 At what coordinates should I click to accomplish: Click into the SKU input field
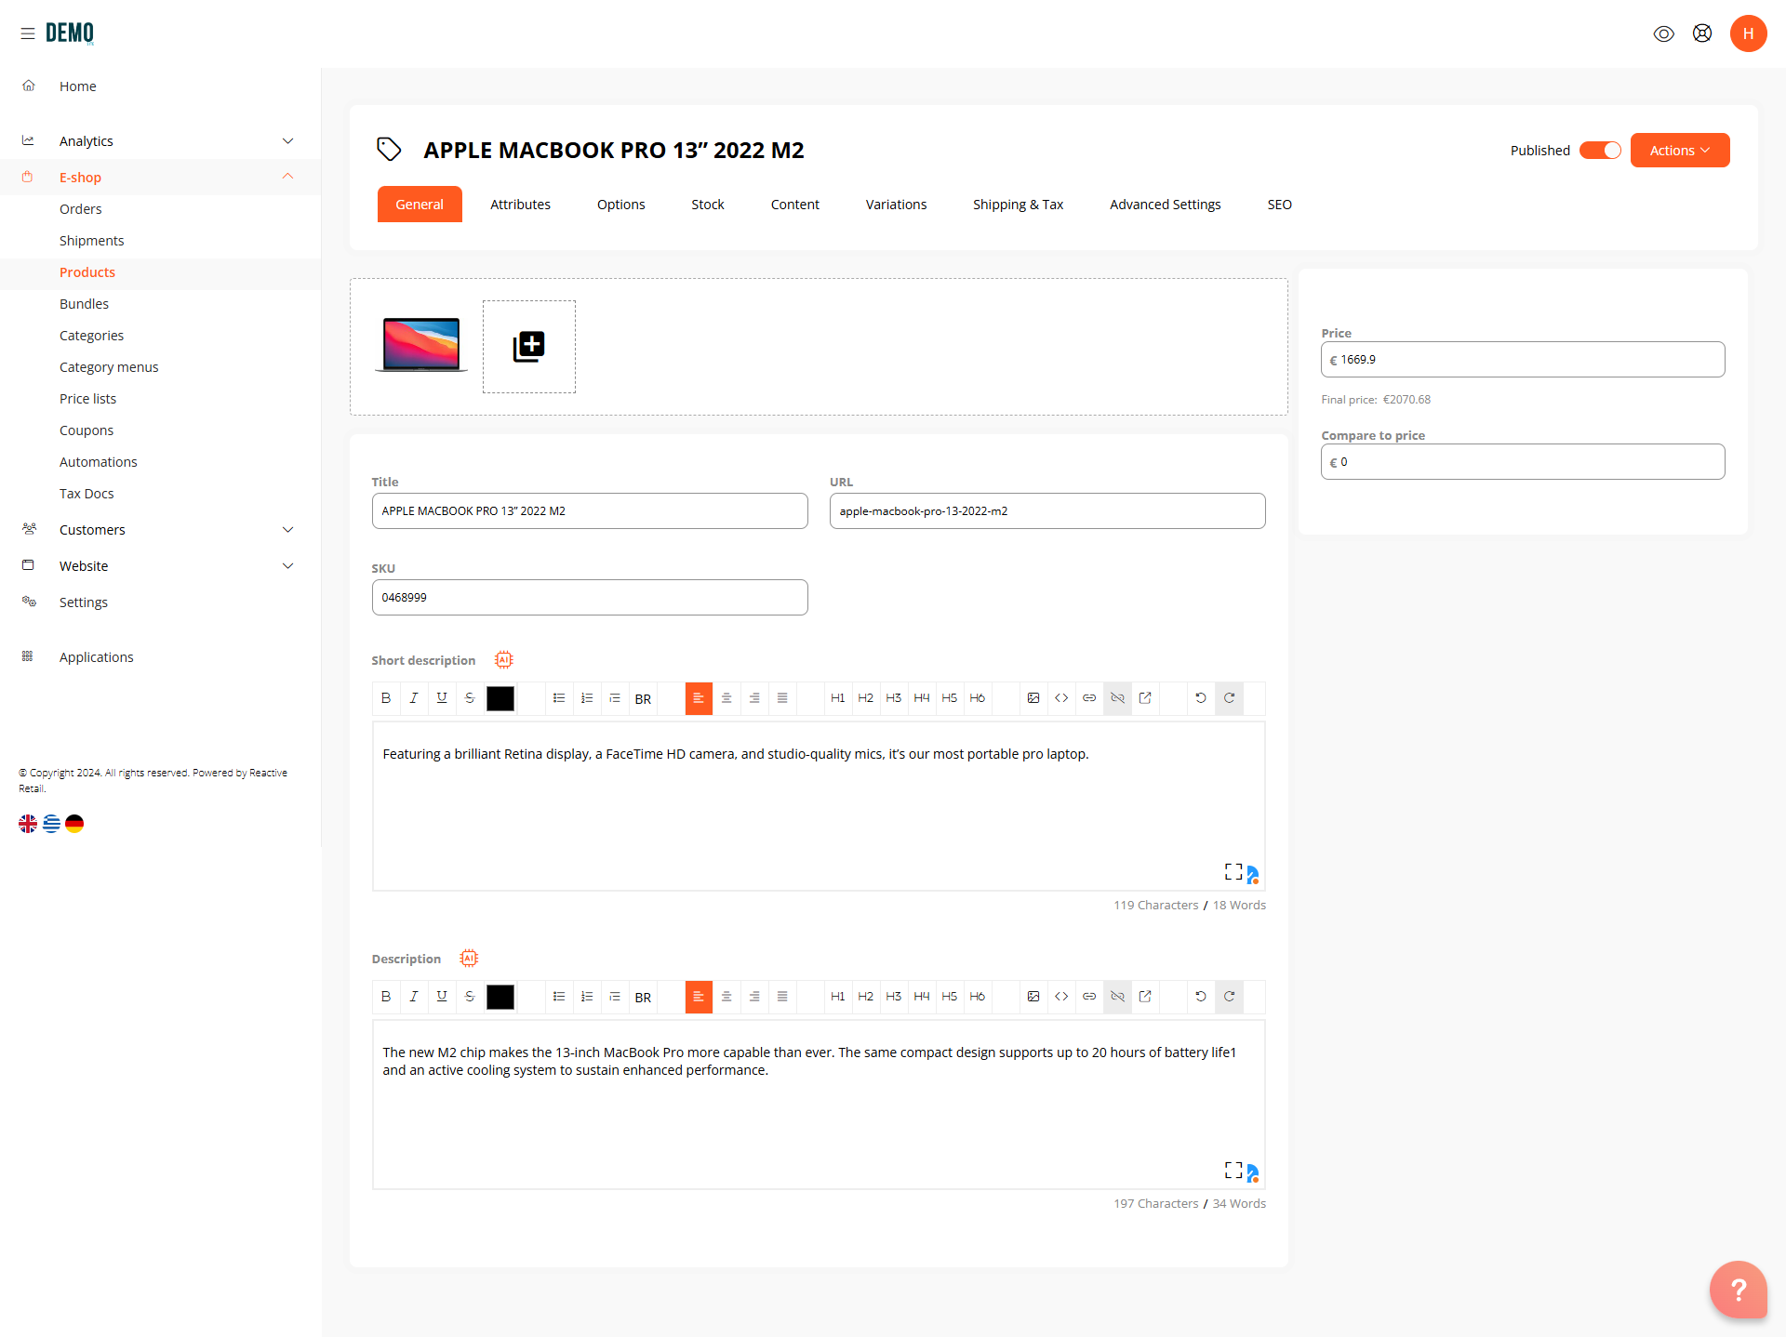(x=590, y=597)
